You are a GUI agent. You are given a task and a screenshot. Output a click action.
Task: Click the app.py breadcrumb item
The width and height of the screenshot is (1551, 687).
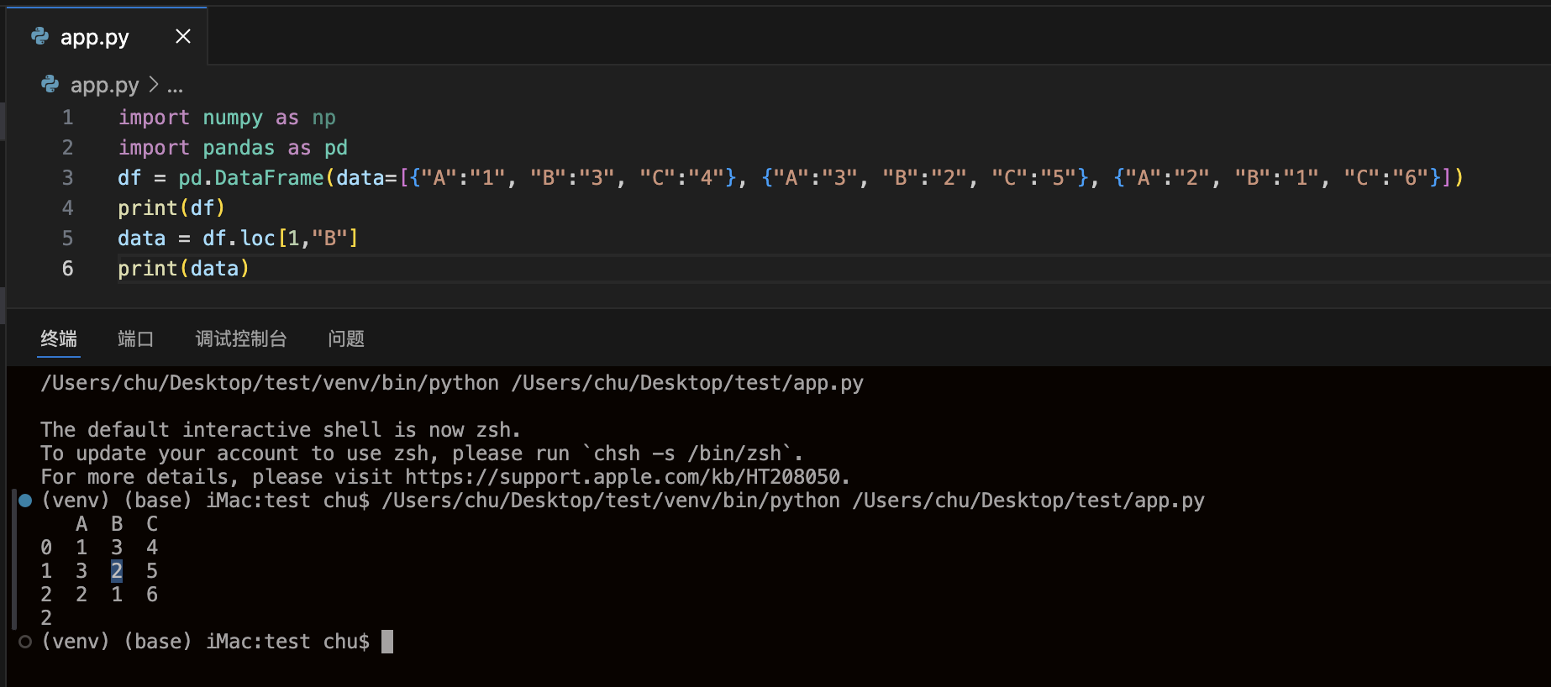[104, 85]
